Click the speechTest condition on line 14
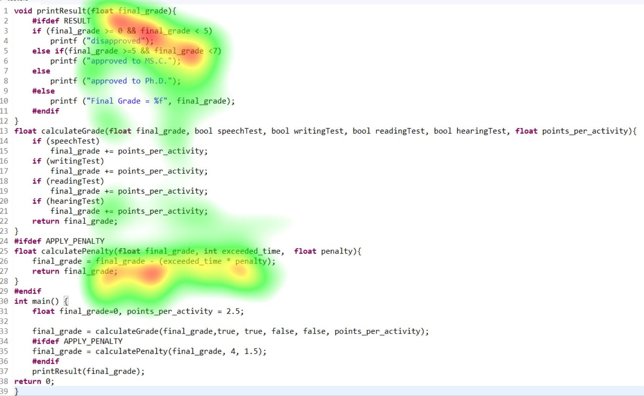Viewport: 644px width, 396px height. pos(75,141)
